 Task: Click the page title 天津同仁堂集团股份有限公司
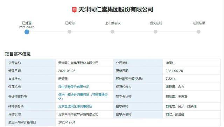(x=116, y=9)
